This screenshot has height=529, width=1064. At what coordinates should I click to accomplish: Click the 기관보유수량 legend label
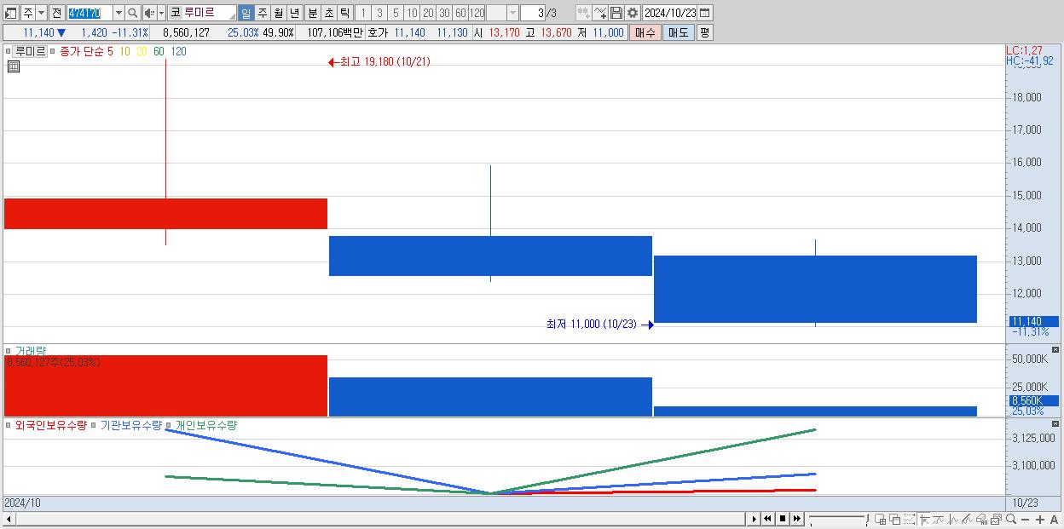130,425
